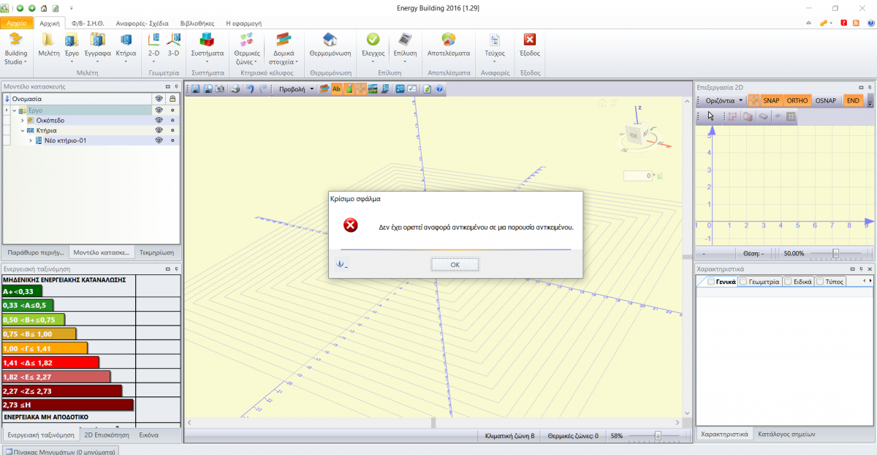Image resolution: width=877 pixels, height=455 pixels.
Task: Select the Φ/Β- Σ.Η.Θ. ribbon tab
Action: click(88, 23)
